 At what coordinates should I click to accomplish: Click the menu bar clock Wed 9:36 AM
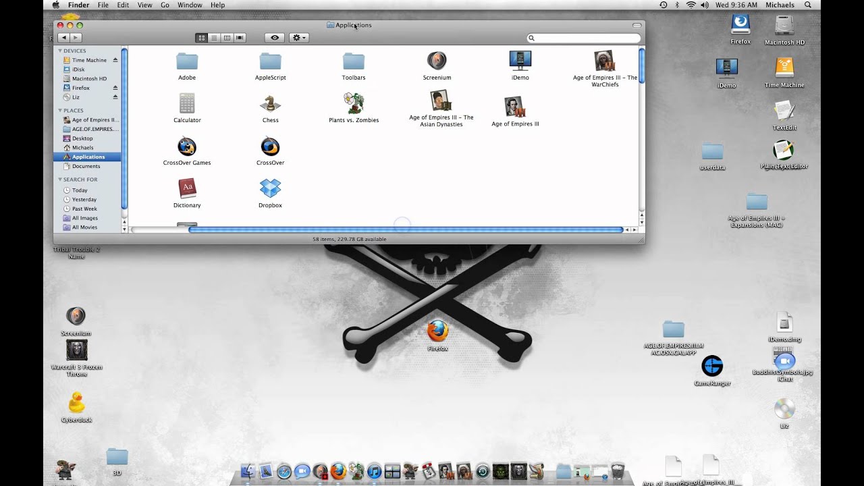coord(736,5)
